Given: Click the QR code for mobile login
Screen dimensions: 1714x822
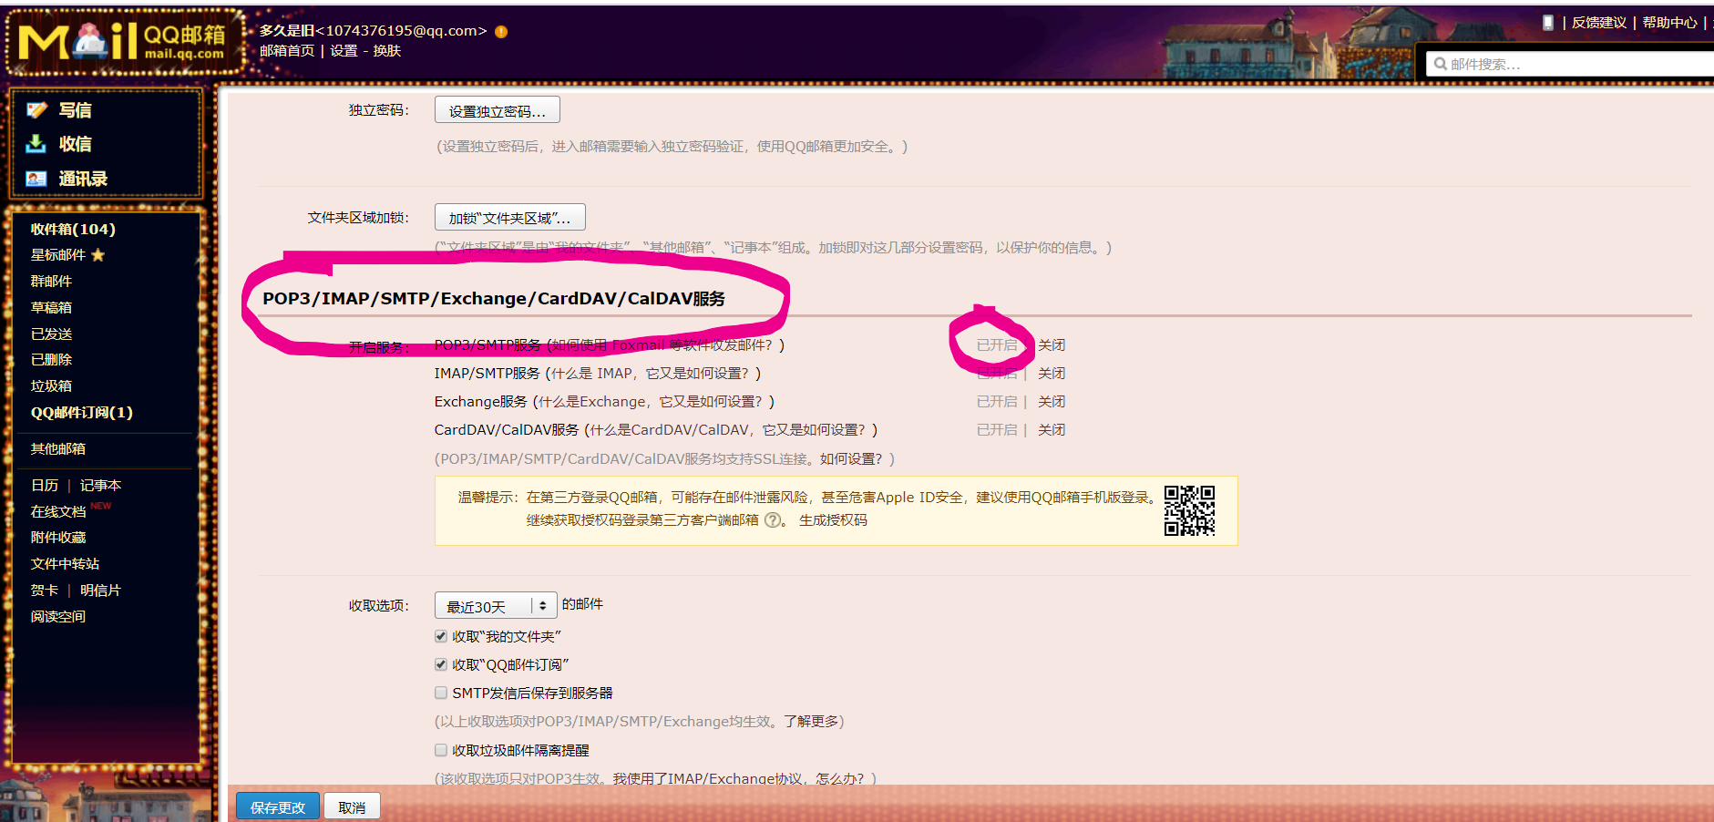Looking at the screenshot, I should tap(1191, 509).
